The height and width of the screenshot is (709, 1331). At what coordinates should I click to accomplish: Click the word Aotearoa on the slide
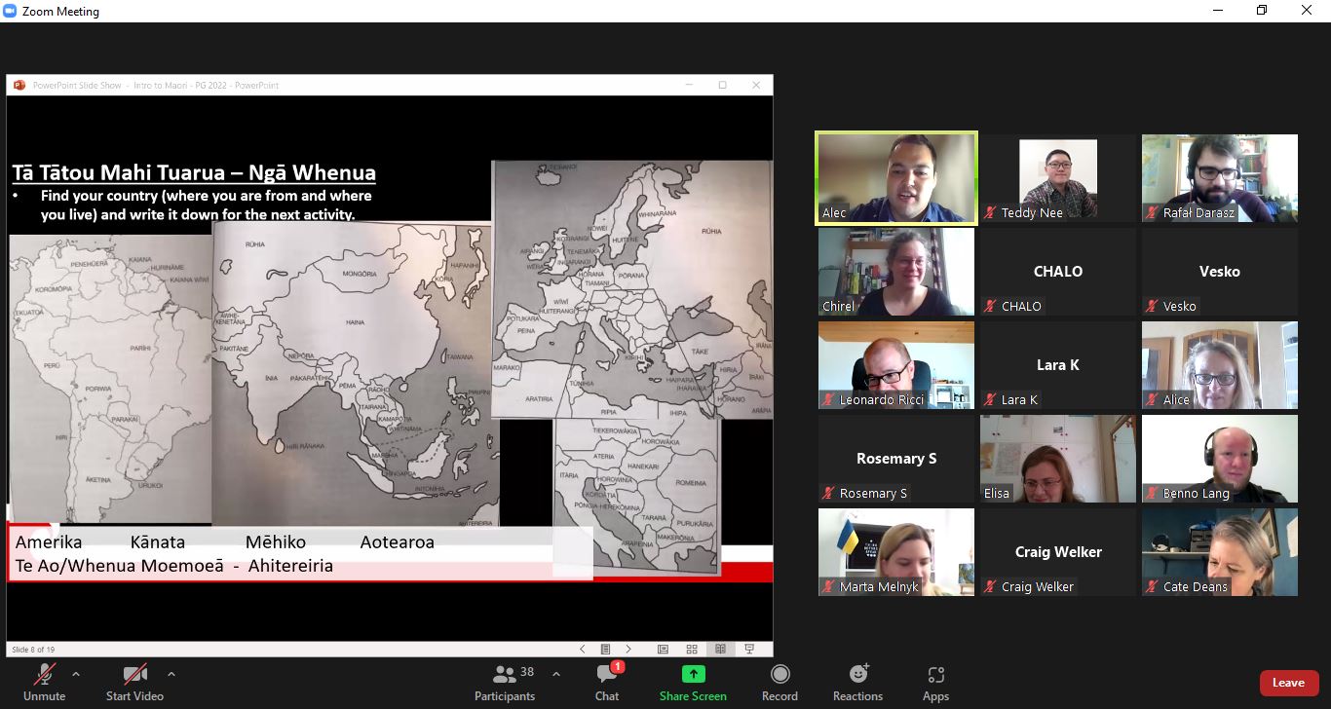(x=398, y=542)
